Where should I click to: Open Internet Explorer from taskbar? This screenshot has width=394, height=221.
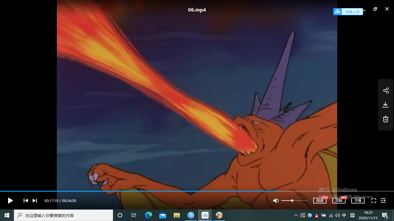[x=191, y=215]
